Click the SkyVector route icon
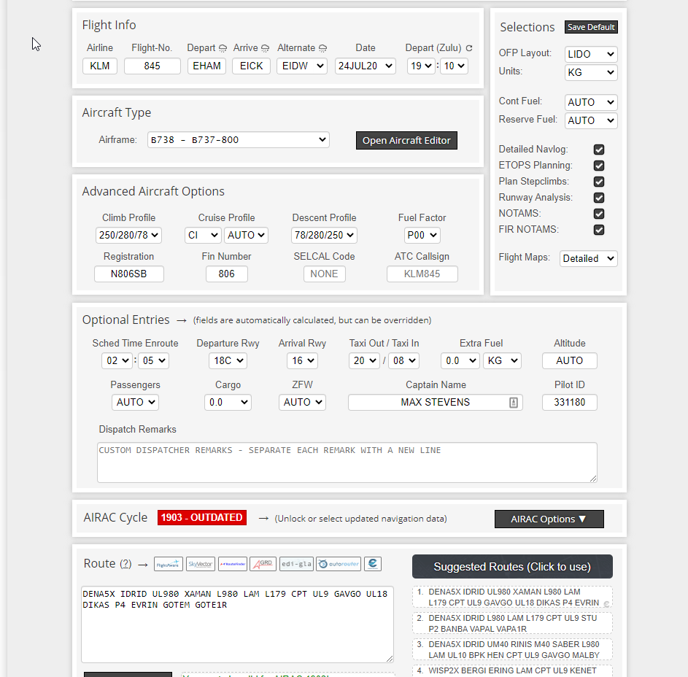Image resolution: width=688 pixels, height=677 pixels. pyautogui.click(x=201, y=564)
